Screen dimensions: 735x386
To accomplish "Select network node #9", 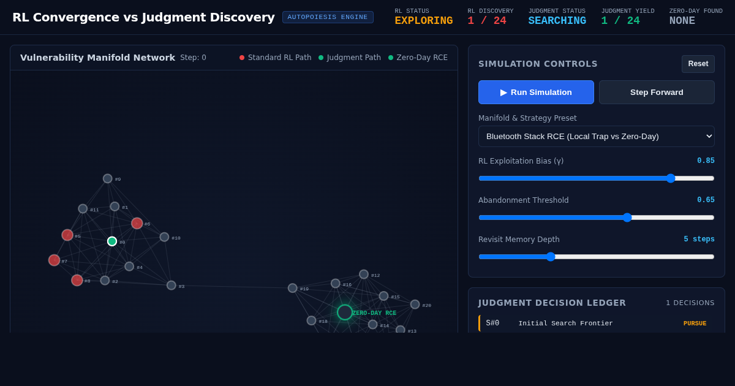I will pyautogui.click(x=108, y=179).
